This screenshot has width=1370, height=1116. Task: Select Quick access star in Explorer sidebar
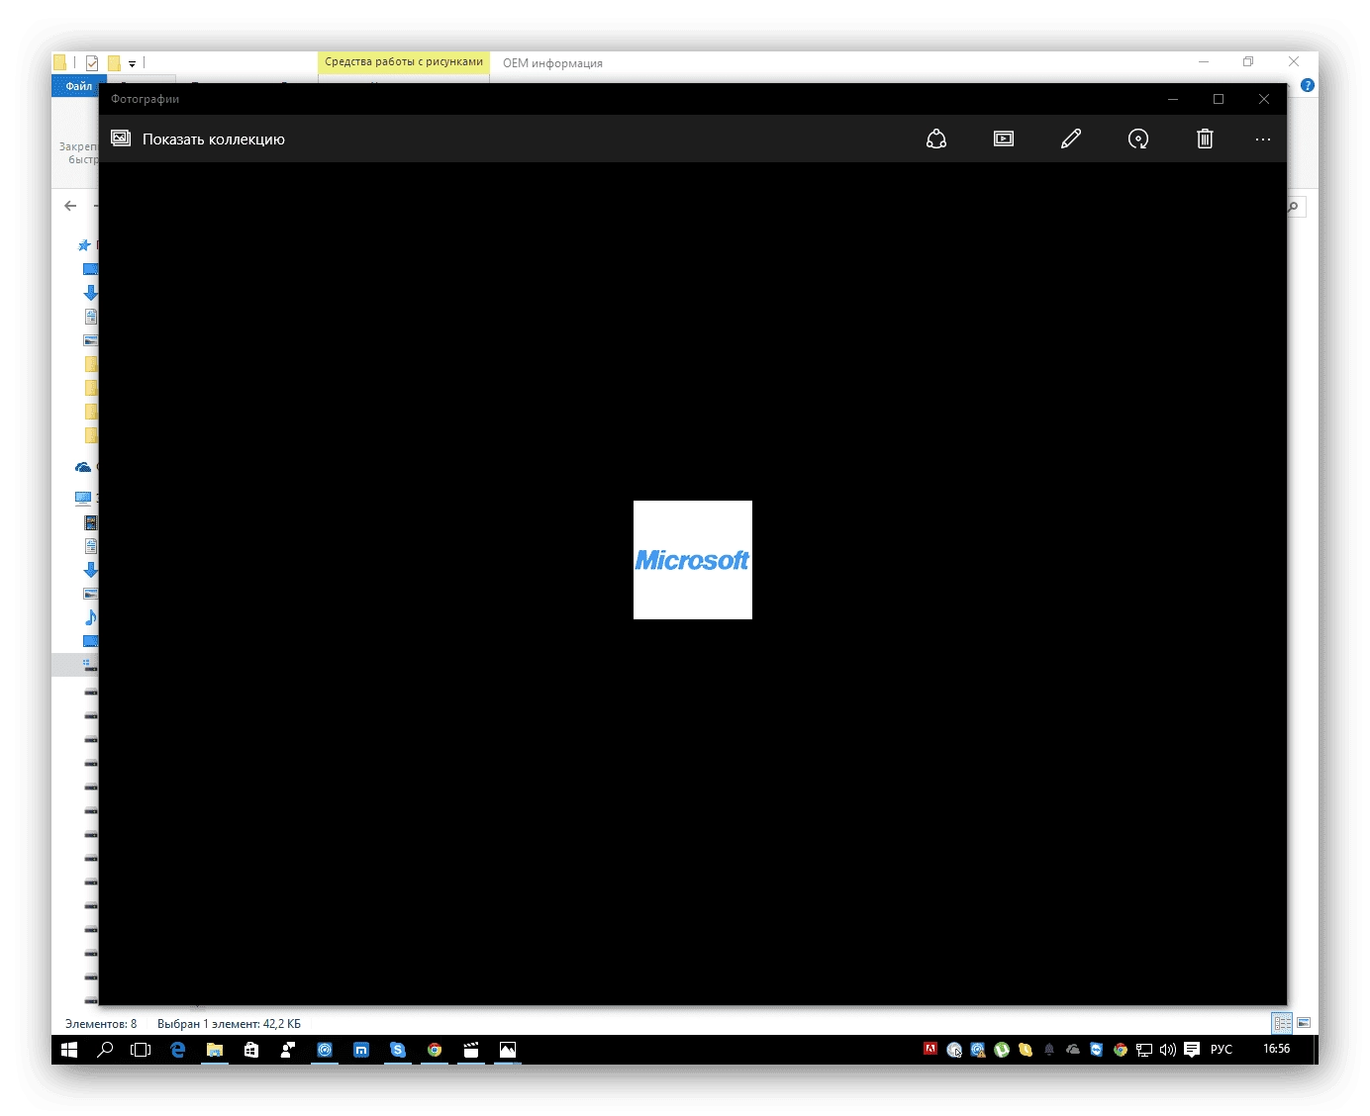84,245
